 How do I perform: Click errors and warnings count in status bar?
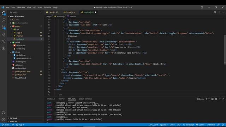tap(20, 125)
